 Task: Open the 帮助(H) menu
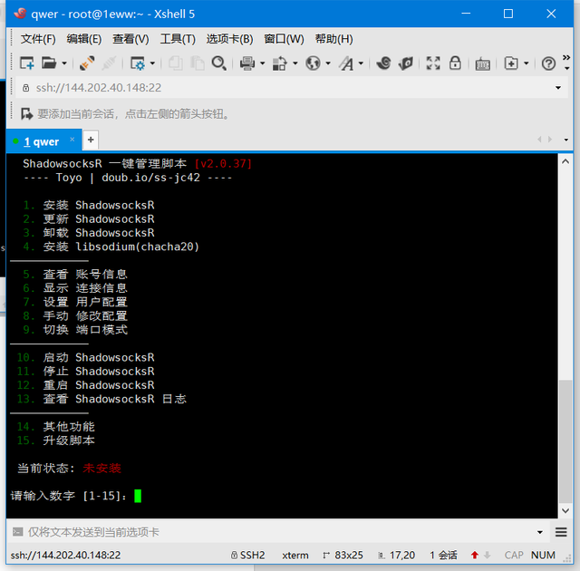click(333, 39)
